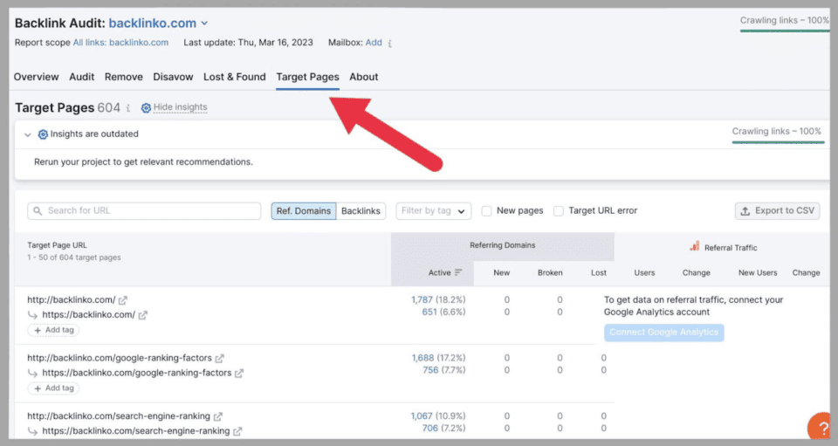Click the gear icon next to Hide insights
The image size is (838, 446).
point(146,108)
